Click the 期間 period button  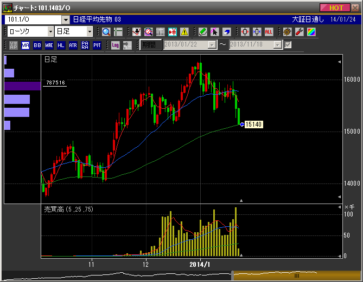click(x=150, y=45)
